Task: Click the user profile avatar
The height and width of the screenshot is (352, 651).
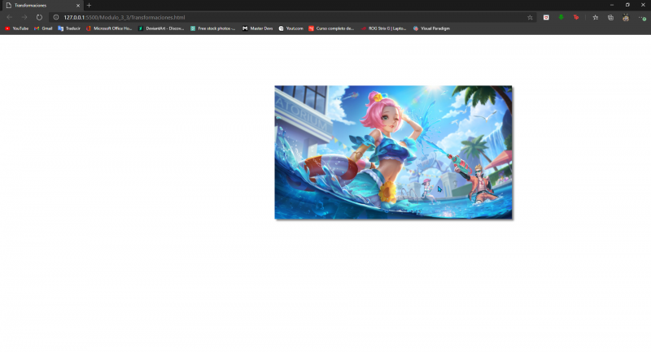Action: tap(625, 17)
